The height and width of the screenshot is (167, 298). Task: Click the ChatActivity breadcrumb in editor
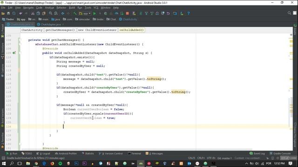click(32, 30)
